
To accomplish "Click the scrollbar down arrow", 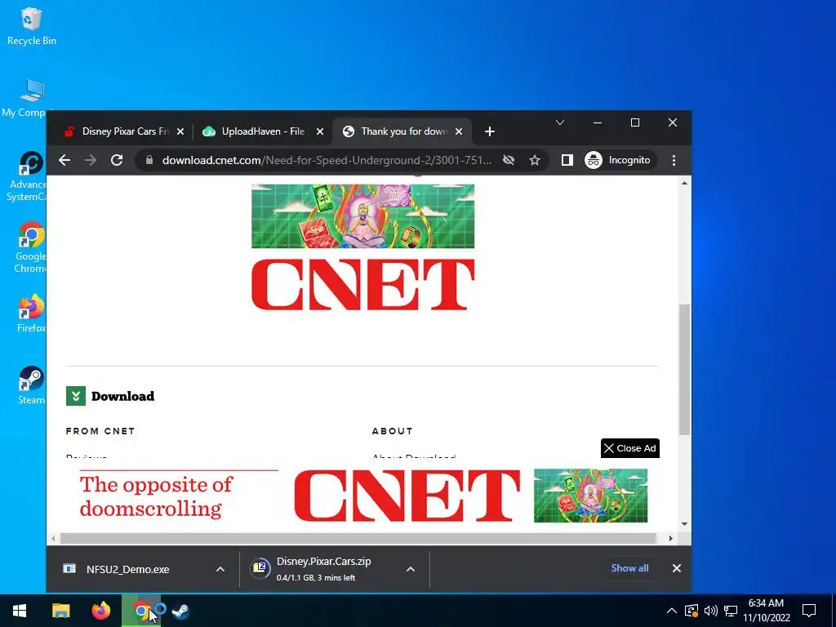I will point(685,524).
